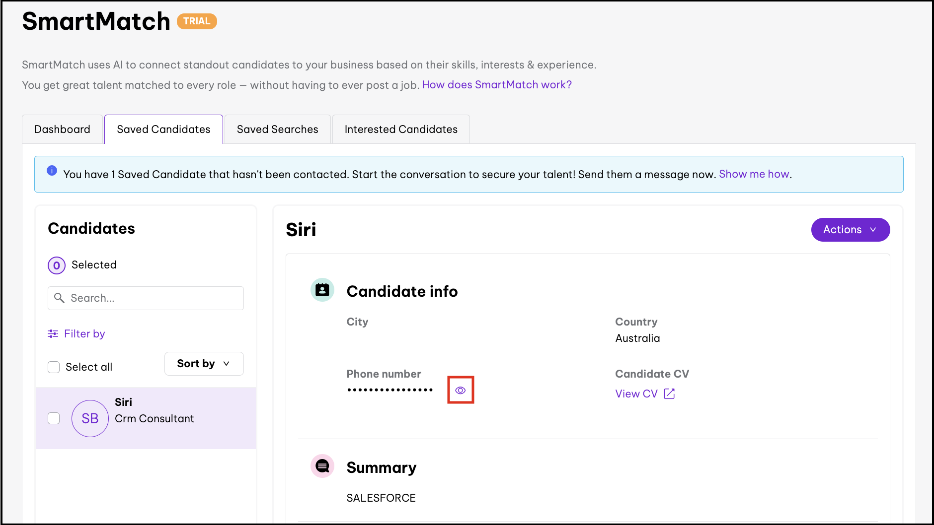Go to the Saved Searches tab
The height and width of the screenshot is (525, 934).
click(x=277, y=130)
